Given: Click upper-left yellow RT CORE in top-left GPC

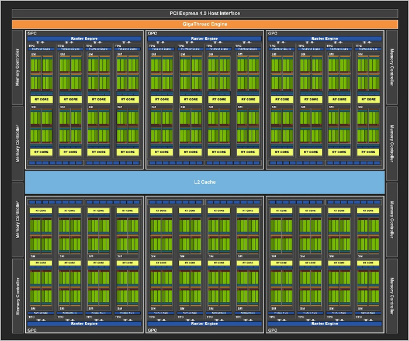Looking at the screenshot, I should point(42,99).
